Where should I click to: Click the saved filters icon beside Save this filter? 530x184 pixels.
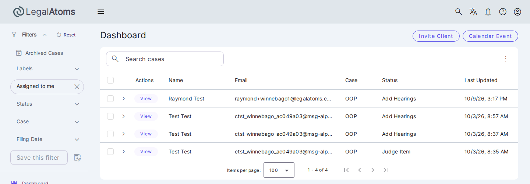click(x=77, y=158)
